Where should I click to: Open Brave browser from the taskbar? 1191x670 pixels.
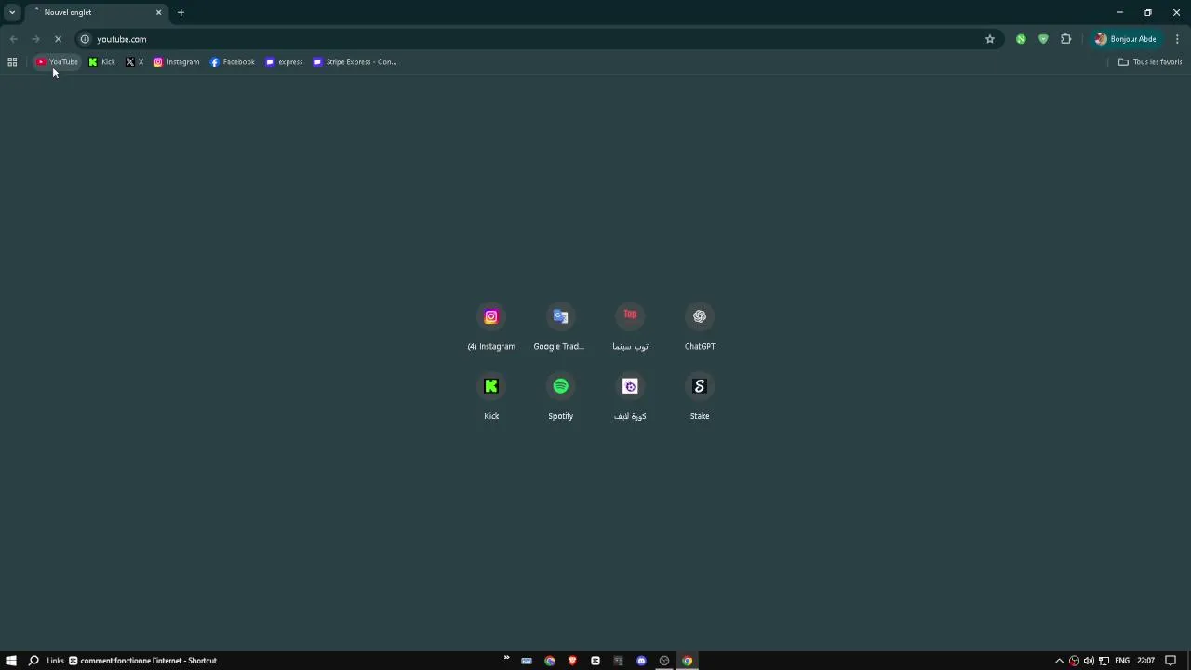point(572,661)
